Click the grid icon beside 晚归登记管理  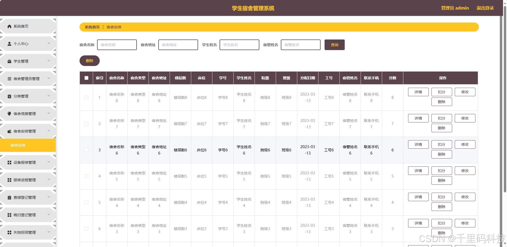point(10,215)
